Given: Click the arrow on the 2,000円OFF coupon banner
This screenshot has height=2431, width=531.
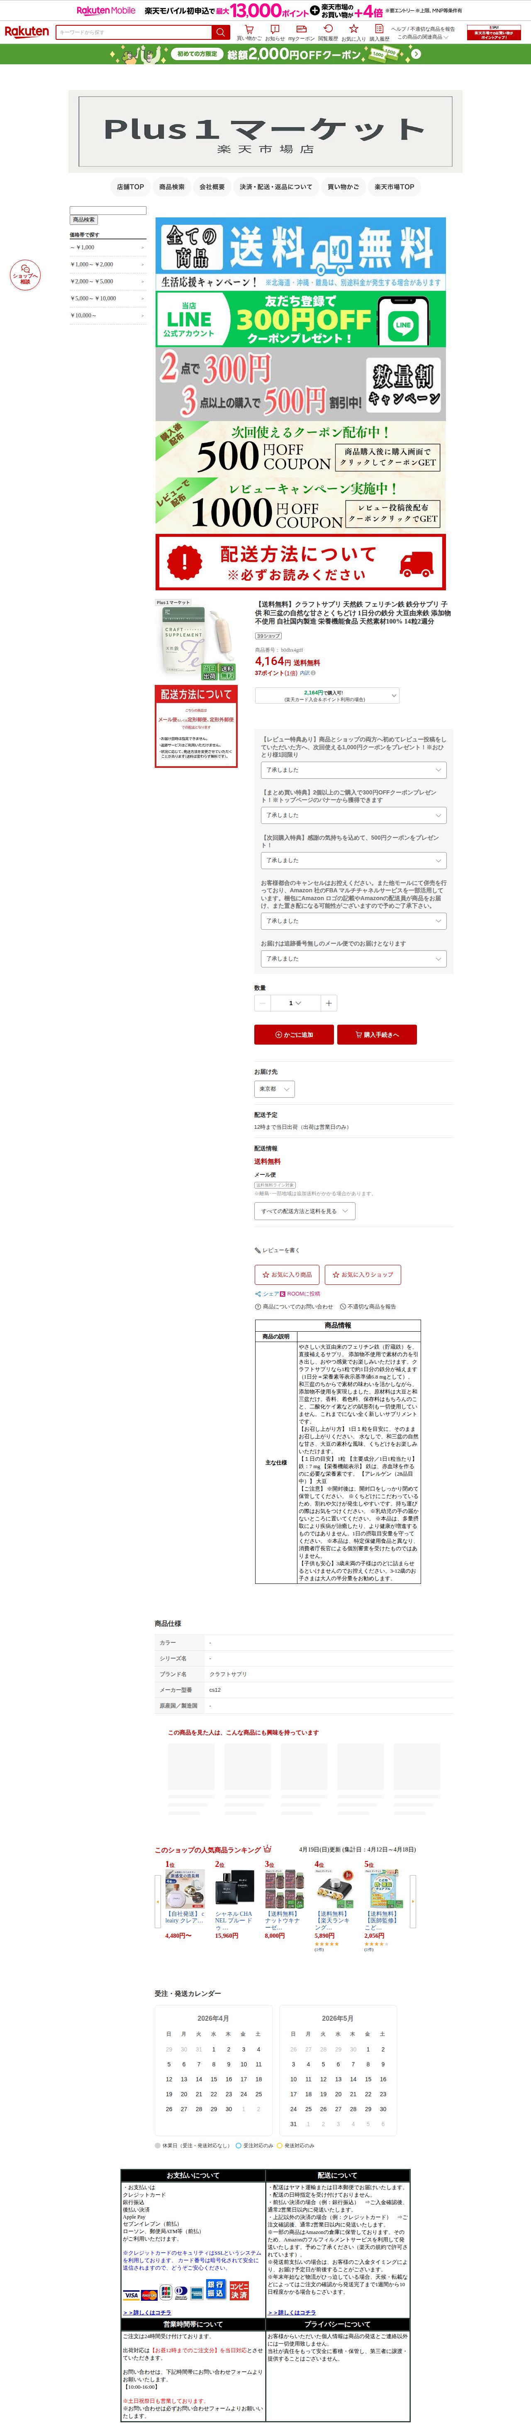Looking at the screenshot, I should [x=416, y=54].
